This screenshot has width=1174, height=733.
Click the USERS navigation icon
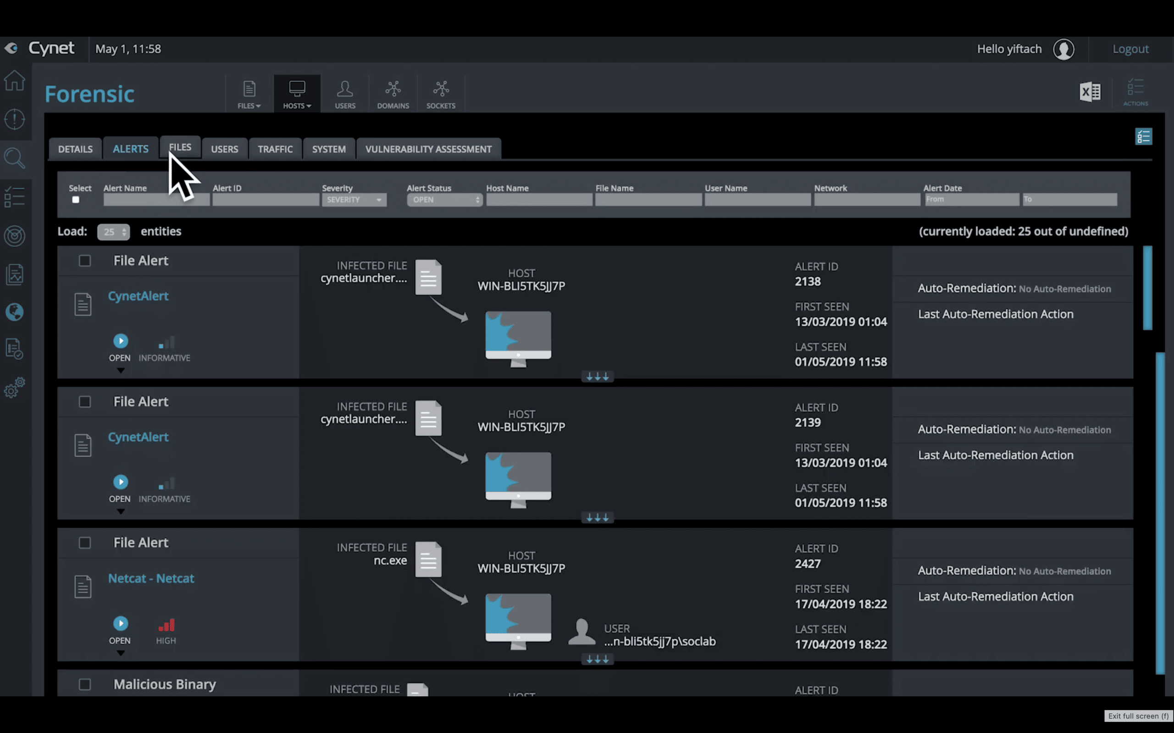coord(345,93)
